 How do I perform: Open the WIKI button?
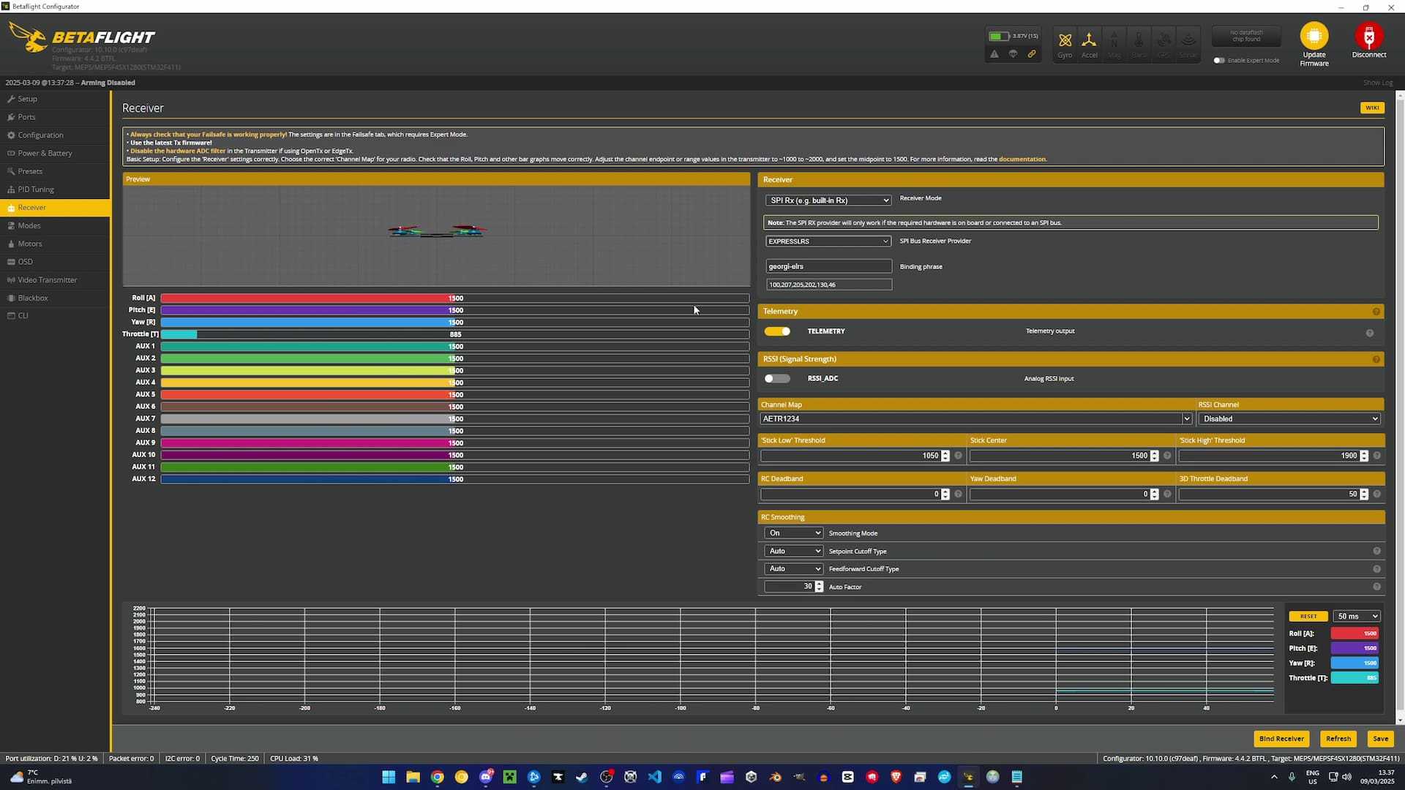(1372, 108)
